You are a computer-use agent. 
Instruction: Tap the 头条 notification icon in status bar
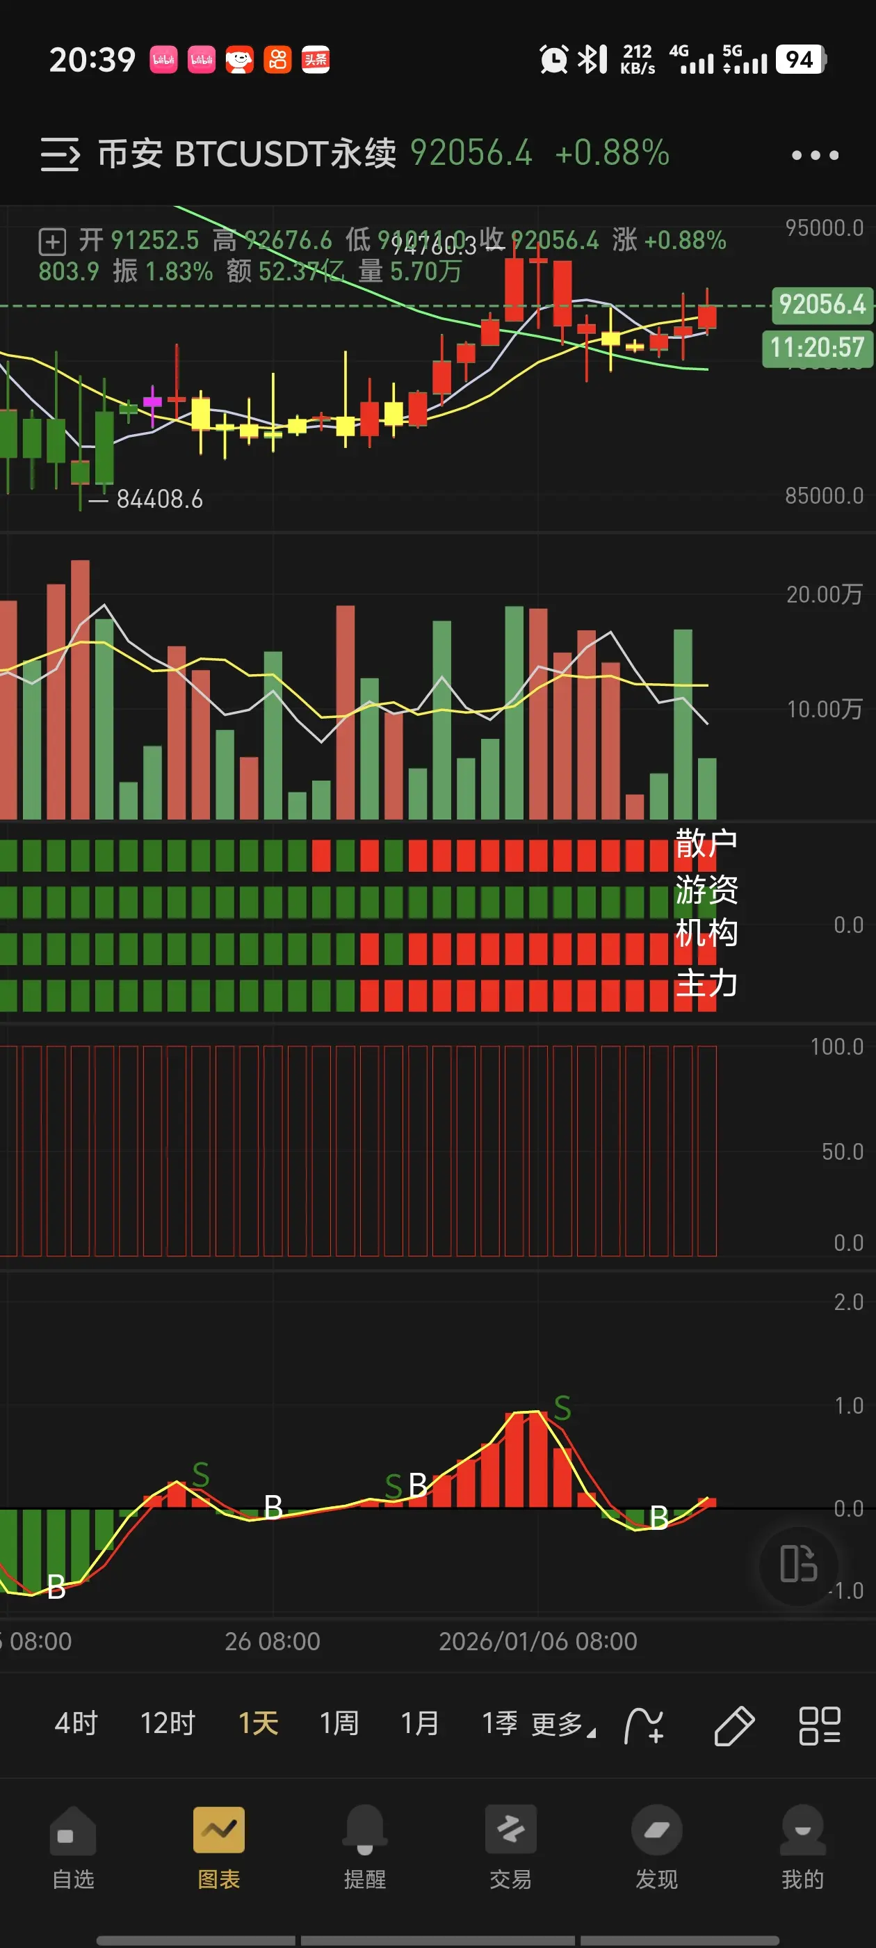315,59
